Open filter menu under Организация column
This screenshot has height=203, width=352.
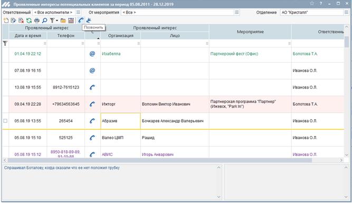[x=138, y=44]
